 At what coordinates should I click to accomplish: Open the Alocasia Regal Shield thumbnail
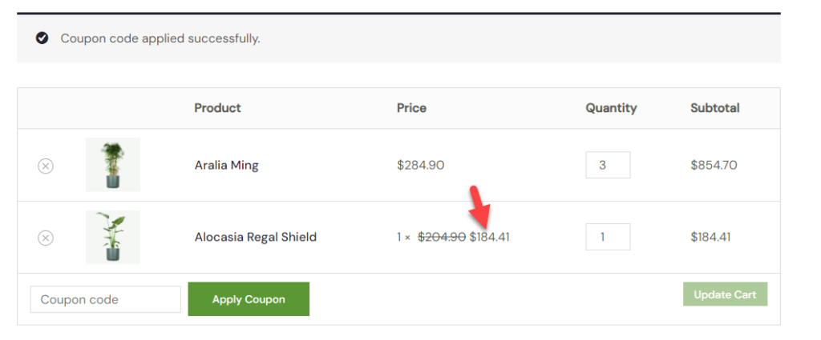tap(112, 237)
